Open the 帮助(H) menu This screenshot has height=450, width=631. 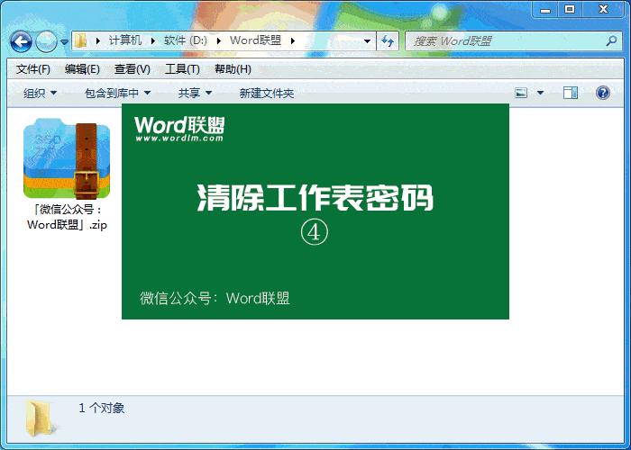[x=233, y=69]
